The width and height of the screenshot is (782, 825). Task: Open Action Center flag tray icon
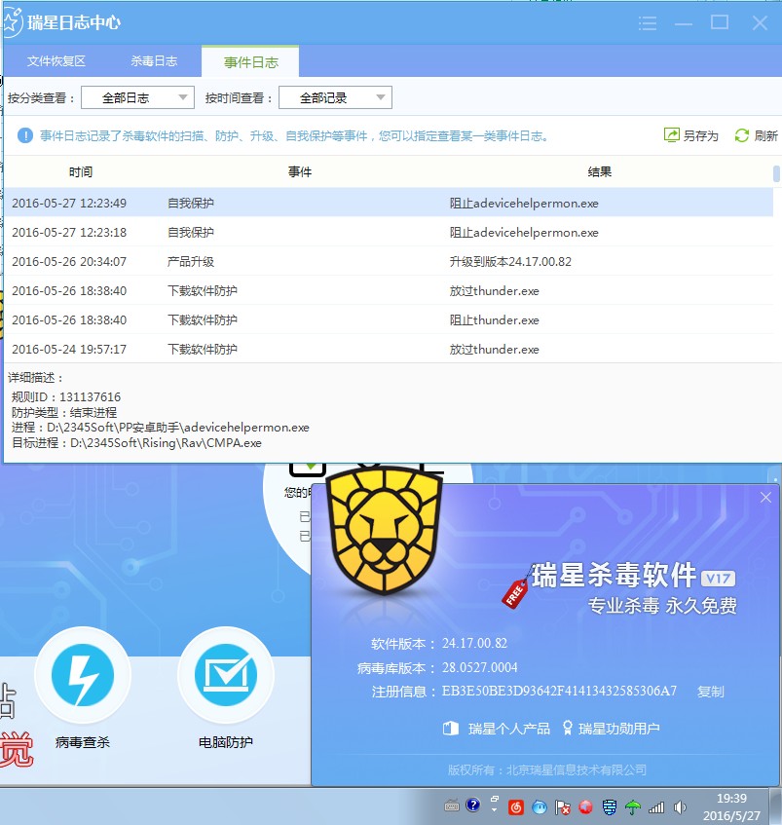click(x=562, y=807)
